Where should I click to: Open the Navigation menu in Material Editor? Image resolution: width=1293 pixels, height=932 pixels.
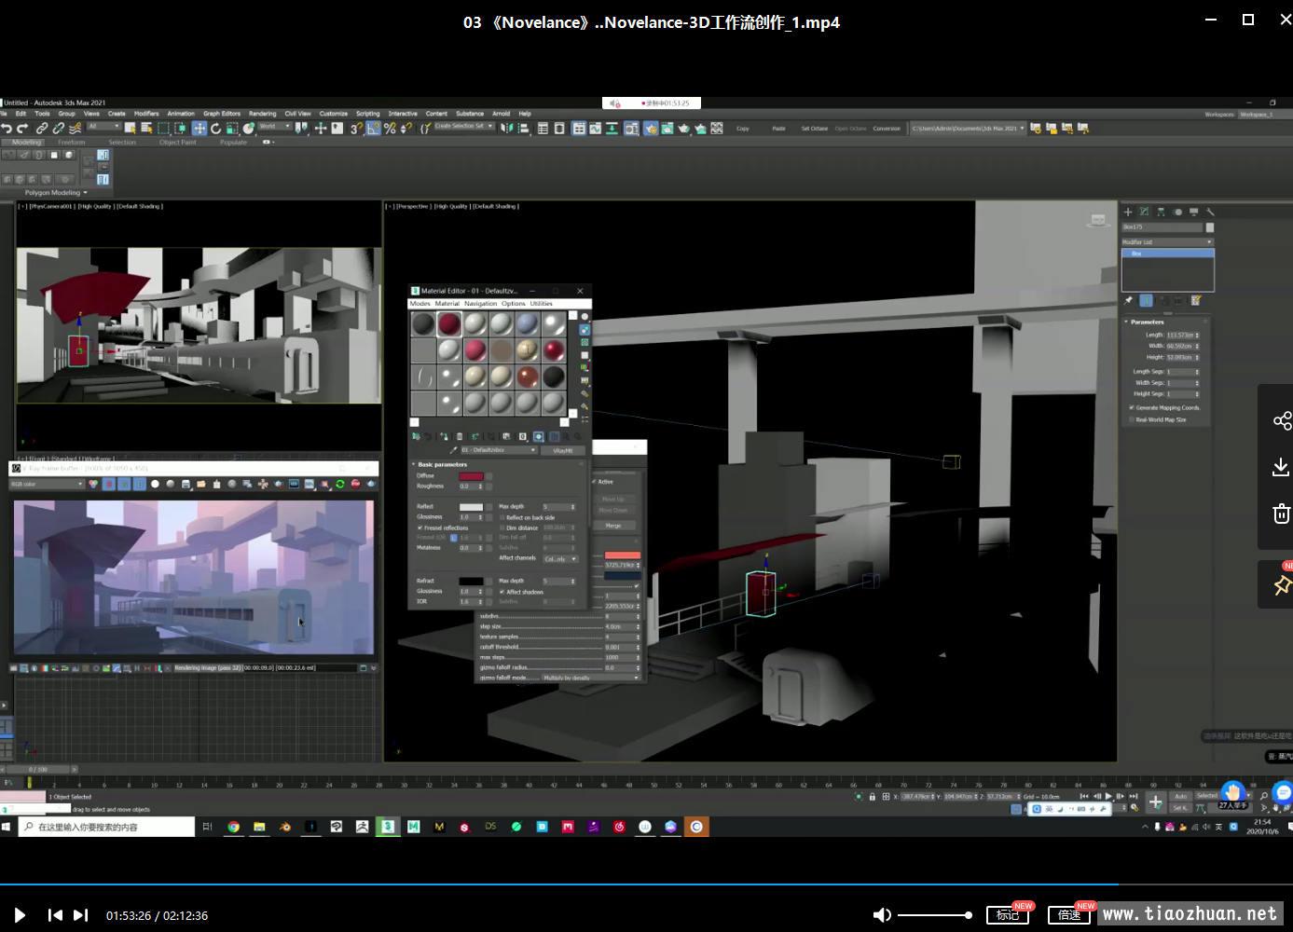480,303
